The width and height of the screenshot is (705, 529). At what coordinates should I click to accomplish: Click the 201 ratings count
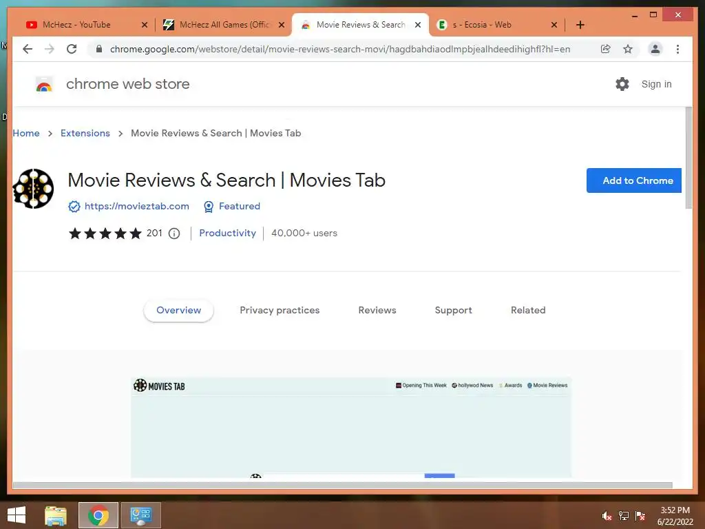coord(154,234)
